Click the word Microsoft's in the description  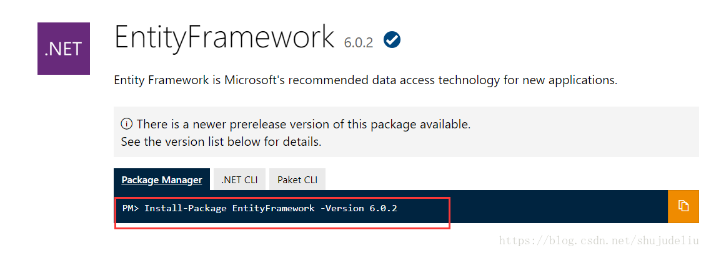click(x=256, y=80)
